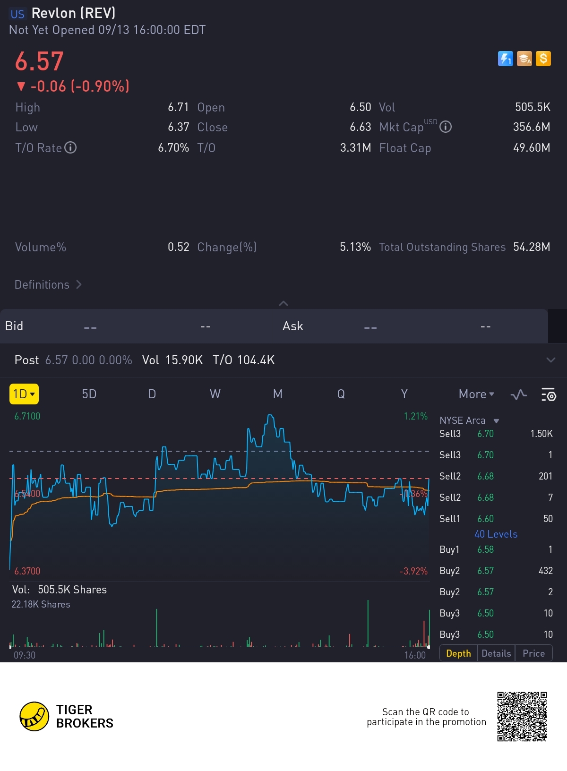Switch to the 5D chart tab
Viewport: 567px width, 771px height.
pos(89,394)
